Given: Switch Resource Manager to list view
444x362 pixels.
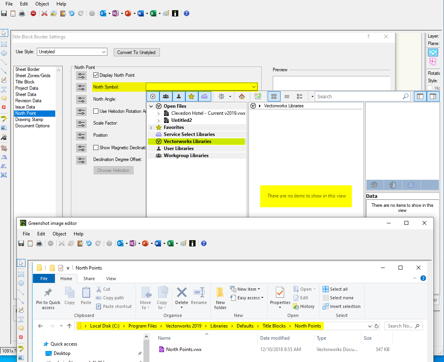Looking at the screenshot, I should click(287, 96).
